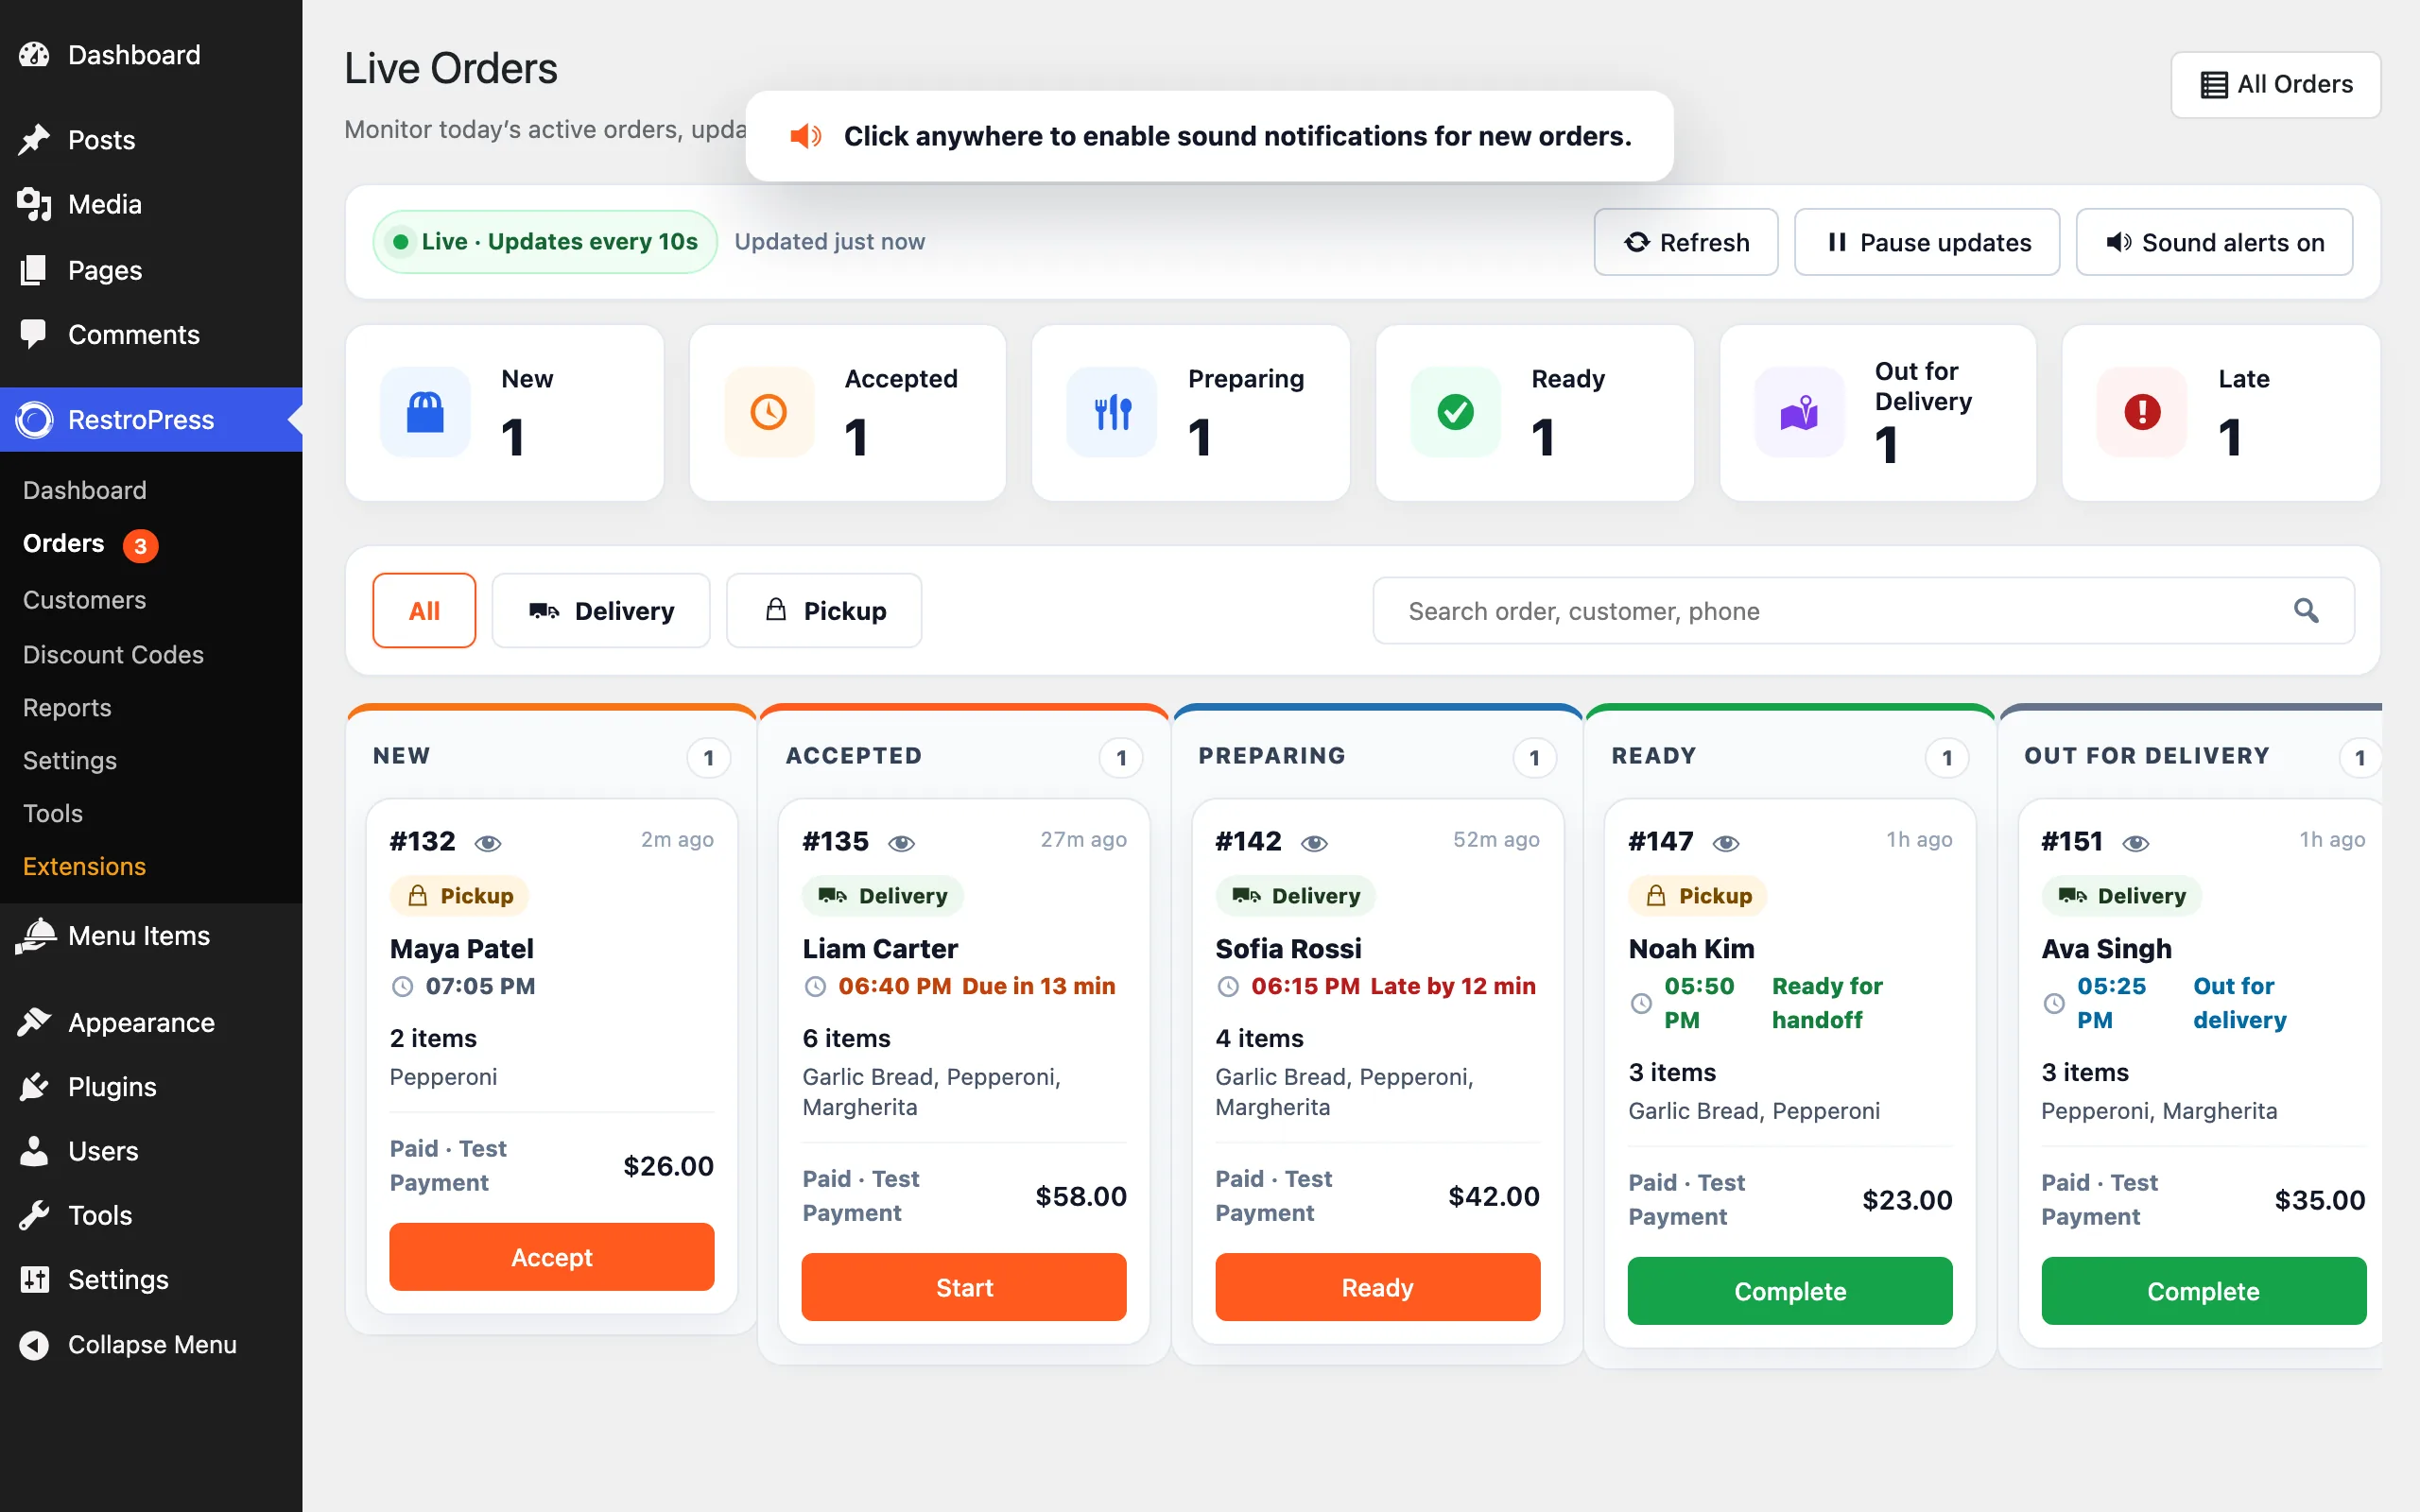Open Customers submenu item
This screenshot has width=2420, height=1512.
coord(84,600)
